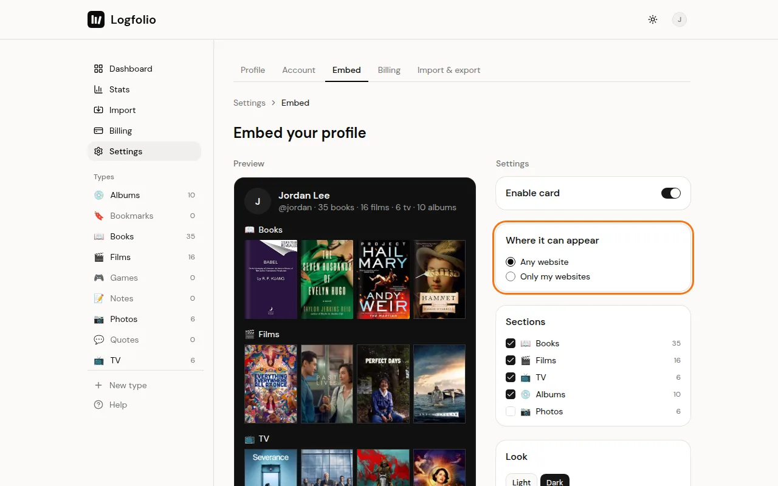778x486 pixels.
Task: Open the TV type in sidebar
Action: tap(144, 360)
